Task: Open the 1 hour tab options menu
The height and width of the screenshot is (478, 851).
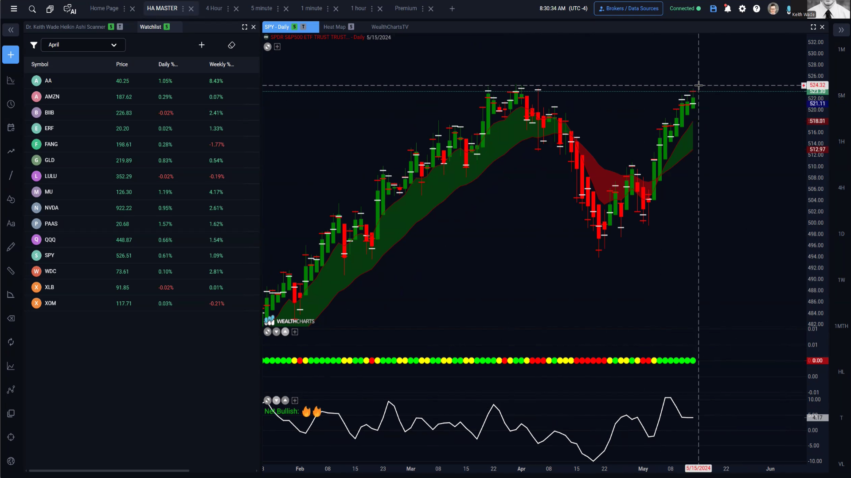Action: [x=372, y=9]
